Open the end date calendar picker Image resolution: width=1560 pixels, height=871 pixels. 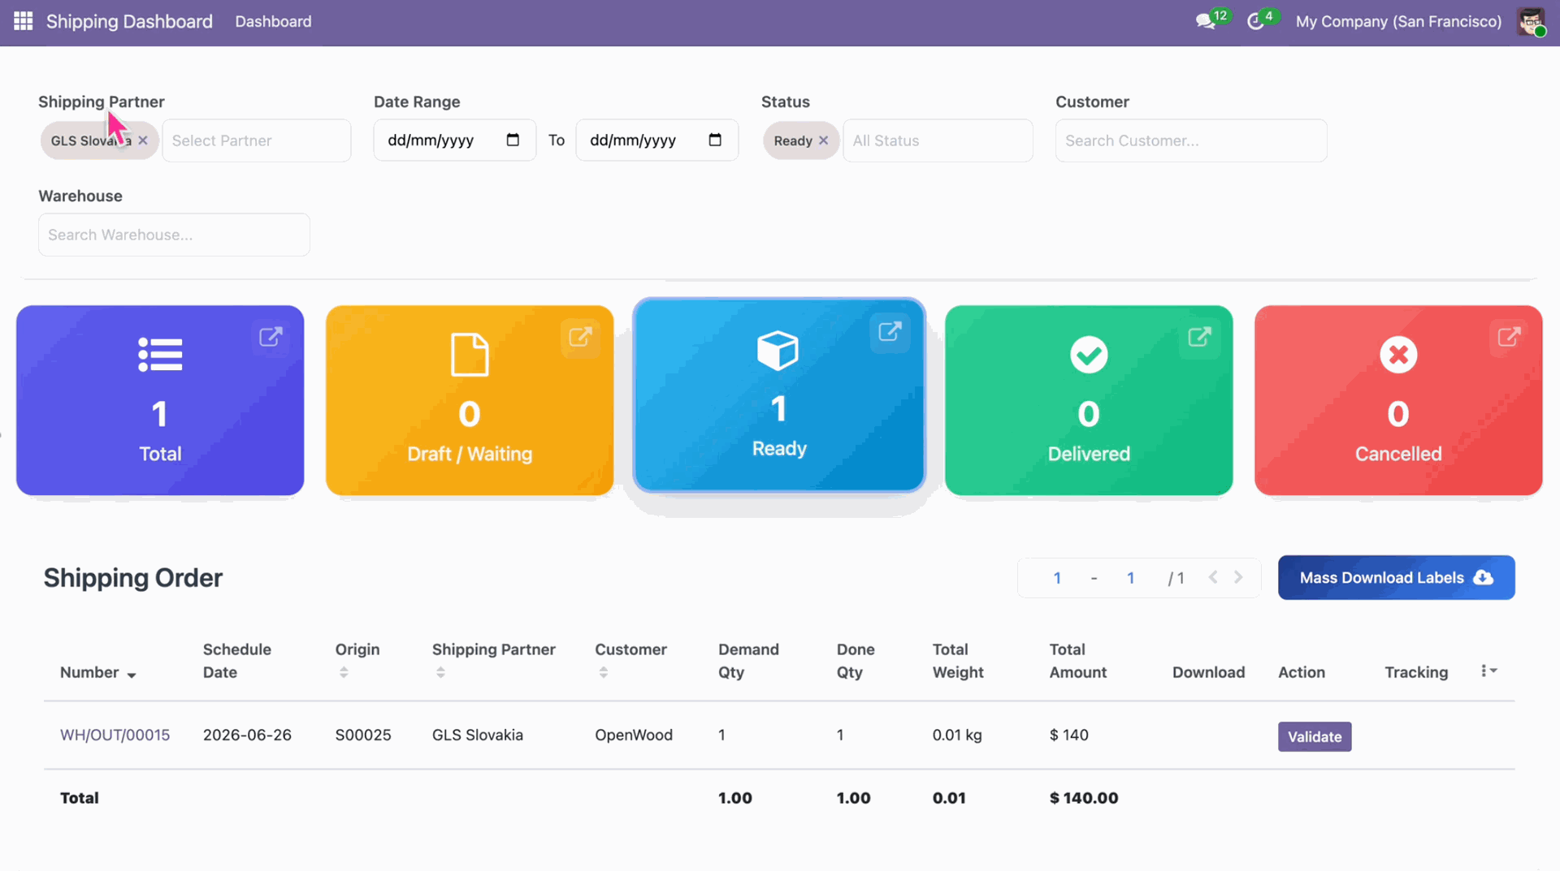tap(715, 140)
